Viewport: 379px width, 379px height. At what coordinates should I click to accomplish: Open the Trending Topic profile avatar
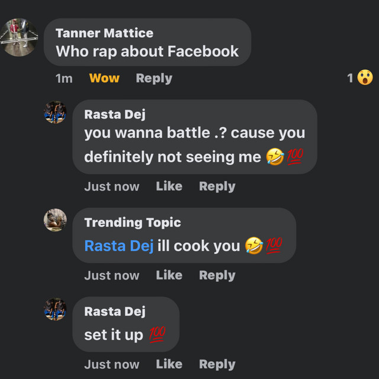click(x=55, y=220)
